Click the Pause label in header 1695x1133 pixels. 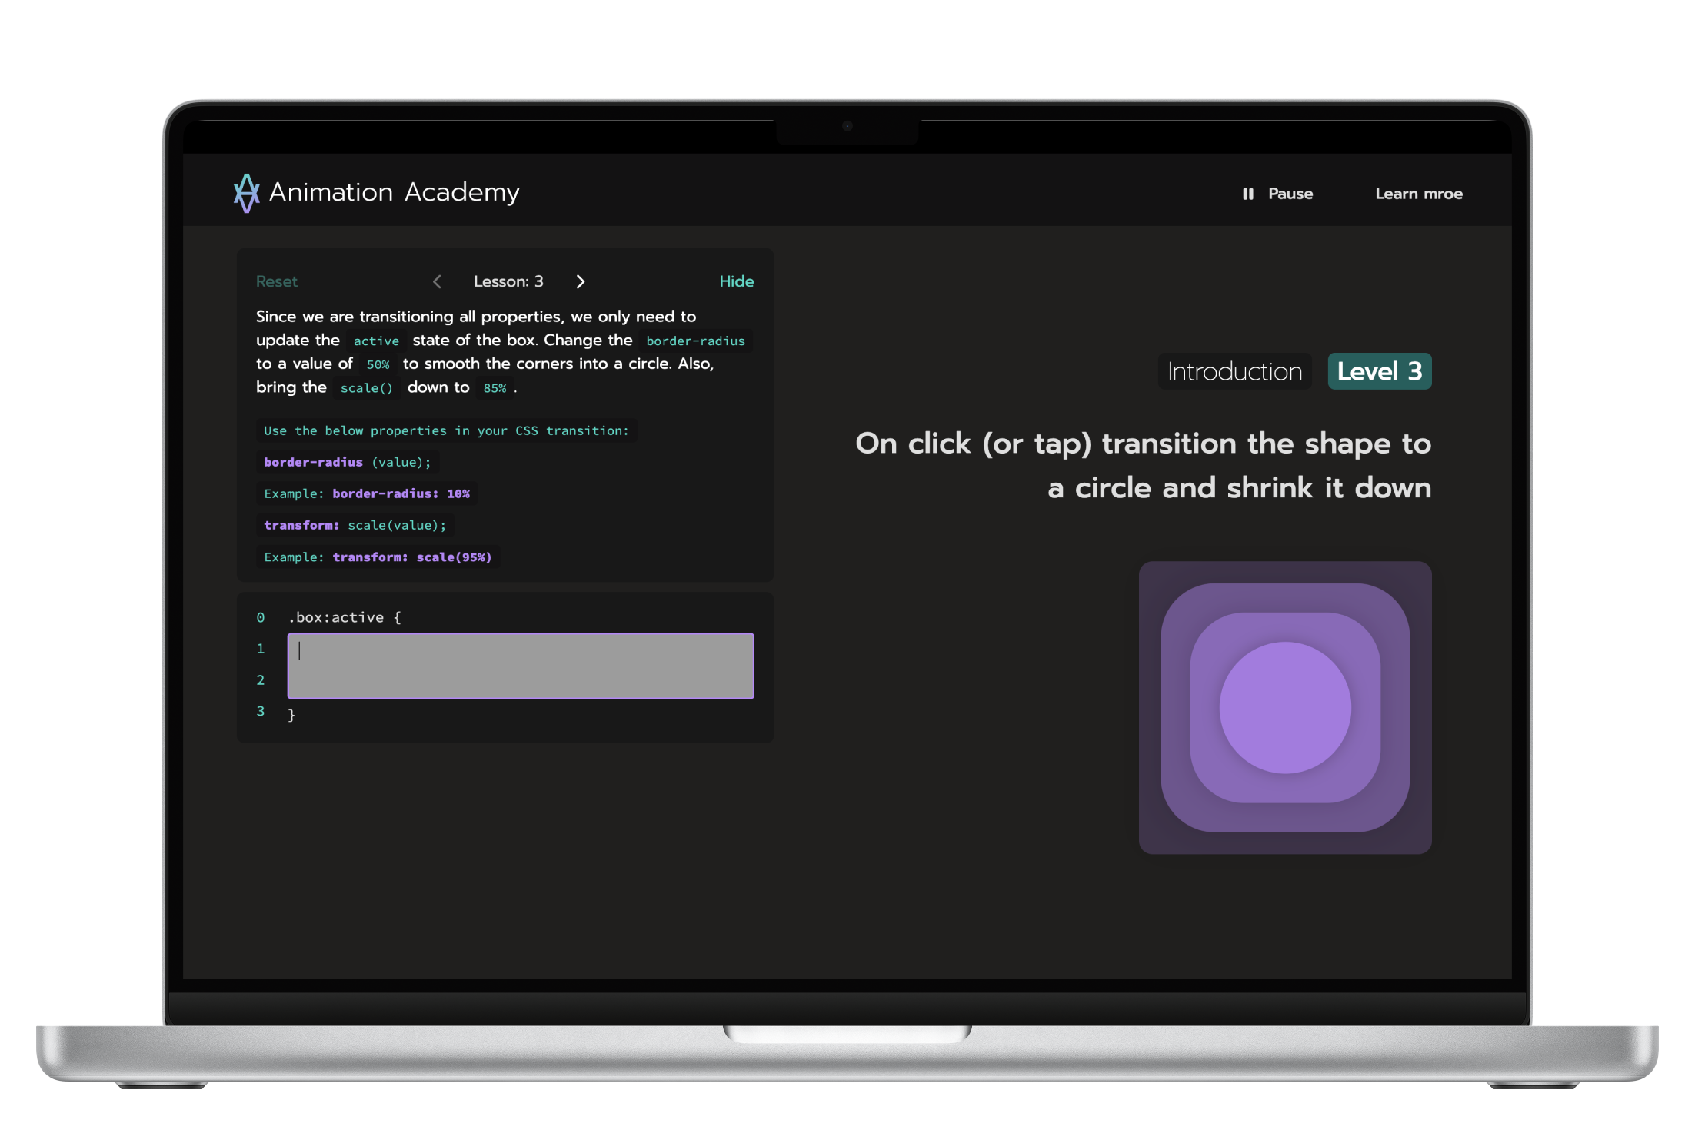(1290, 194)
